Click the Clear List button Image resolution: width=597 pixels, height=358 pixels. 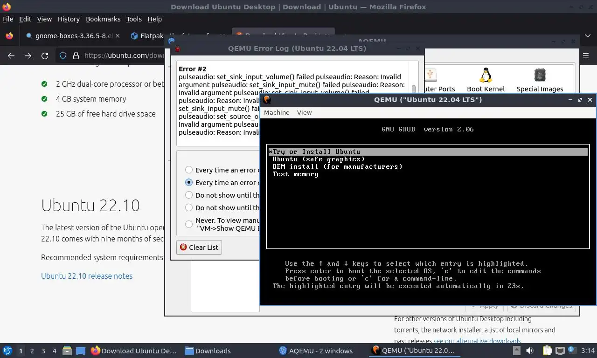pyautogui.click(x=199, y=248)
